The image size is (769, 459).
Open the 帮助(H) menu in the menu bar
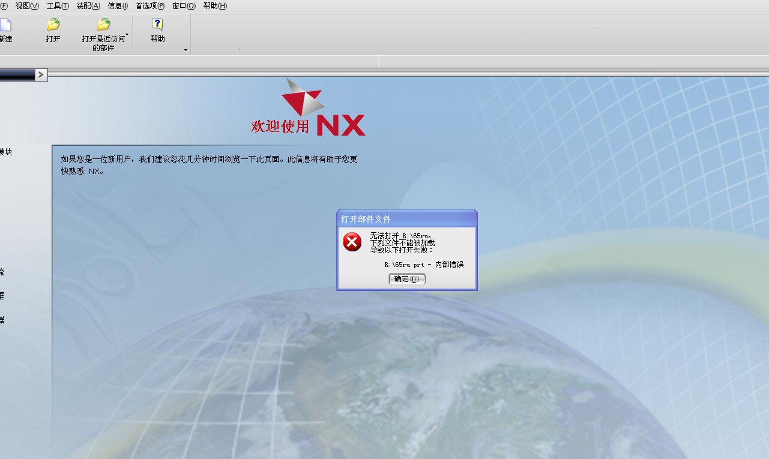click(215, 6)
